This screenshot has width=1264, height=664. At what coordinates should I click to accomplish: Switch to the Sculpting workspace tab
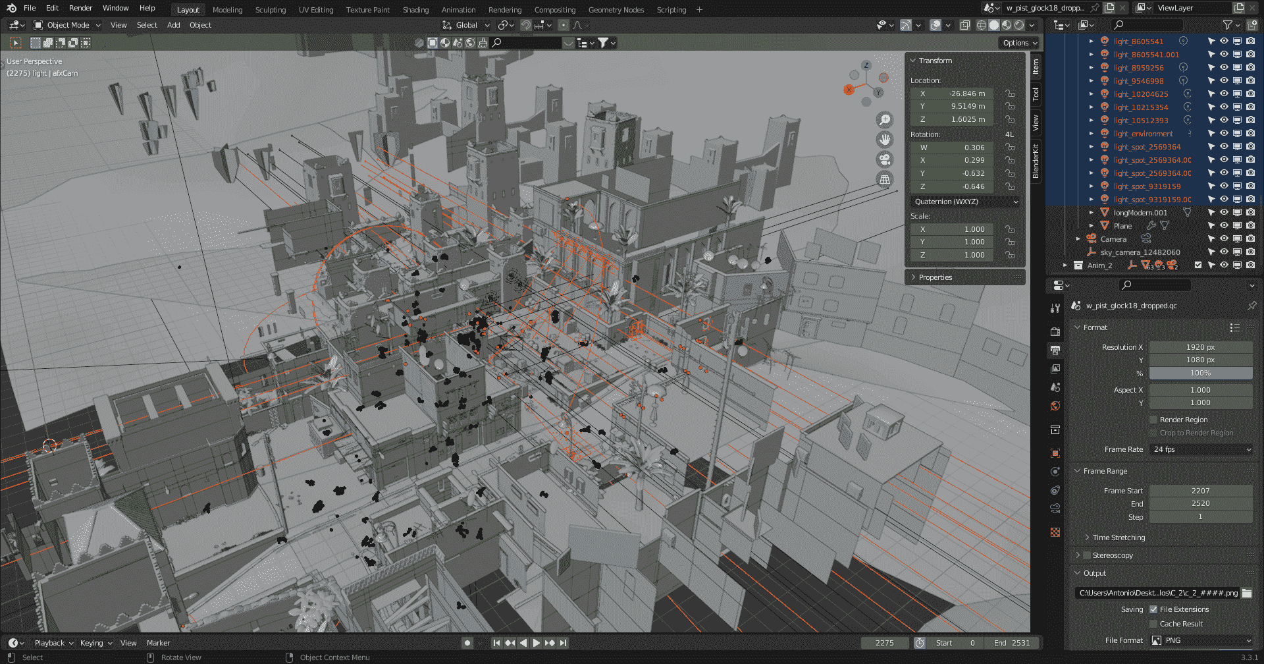click(x=271, y=10)
